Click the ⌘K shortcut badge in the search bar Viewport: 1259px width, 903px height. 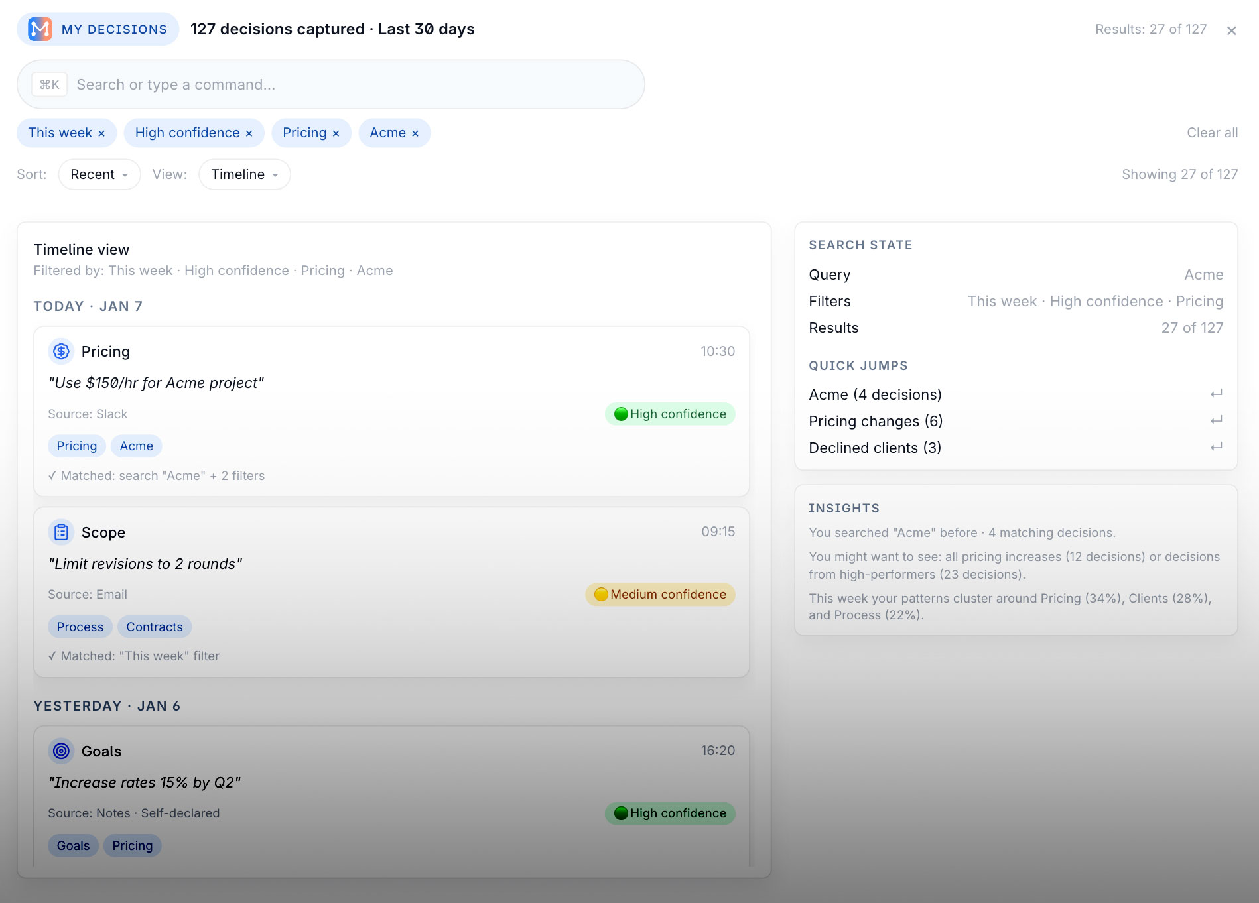[49, 84]
